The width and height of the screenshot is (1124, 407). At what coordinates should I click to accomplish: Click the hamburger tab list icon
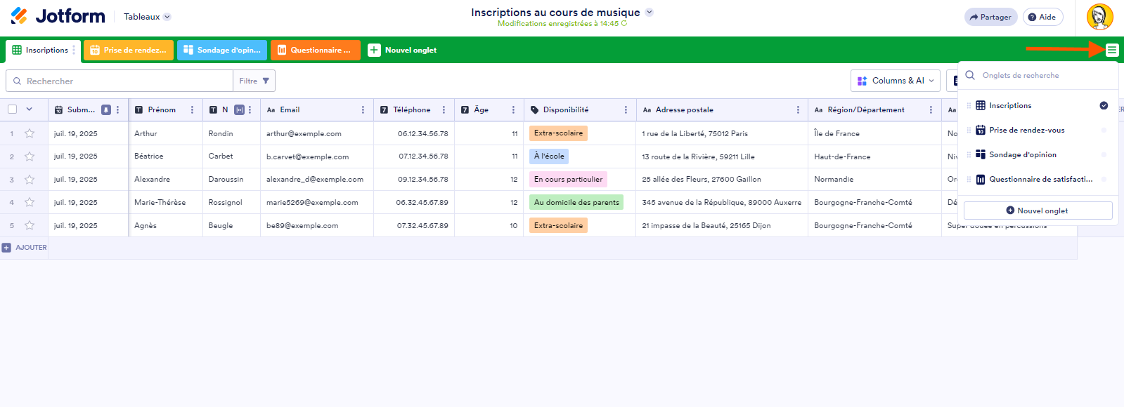point(1111,50)
